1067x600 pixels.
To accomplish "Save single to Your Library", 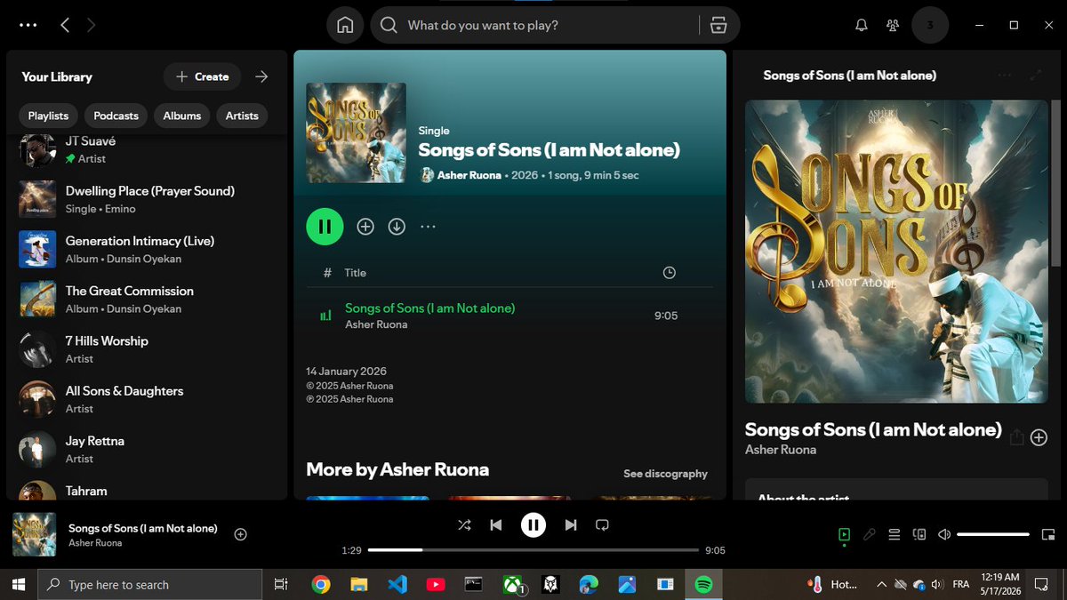I will (x=365, y=227).
